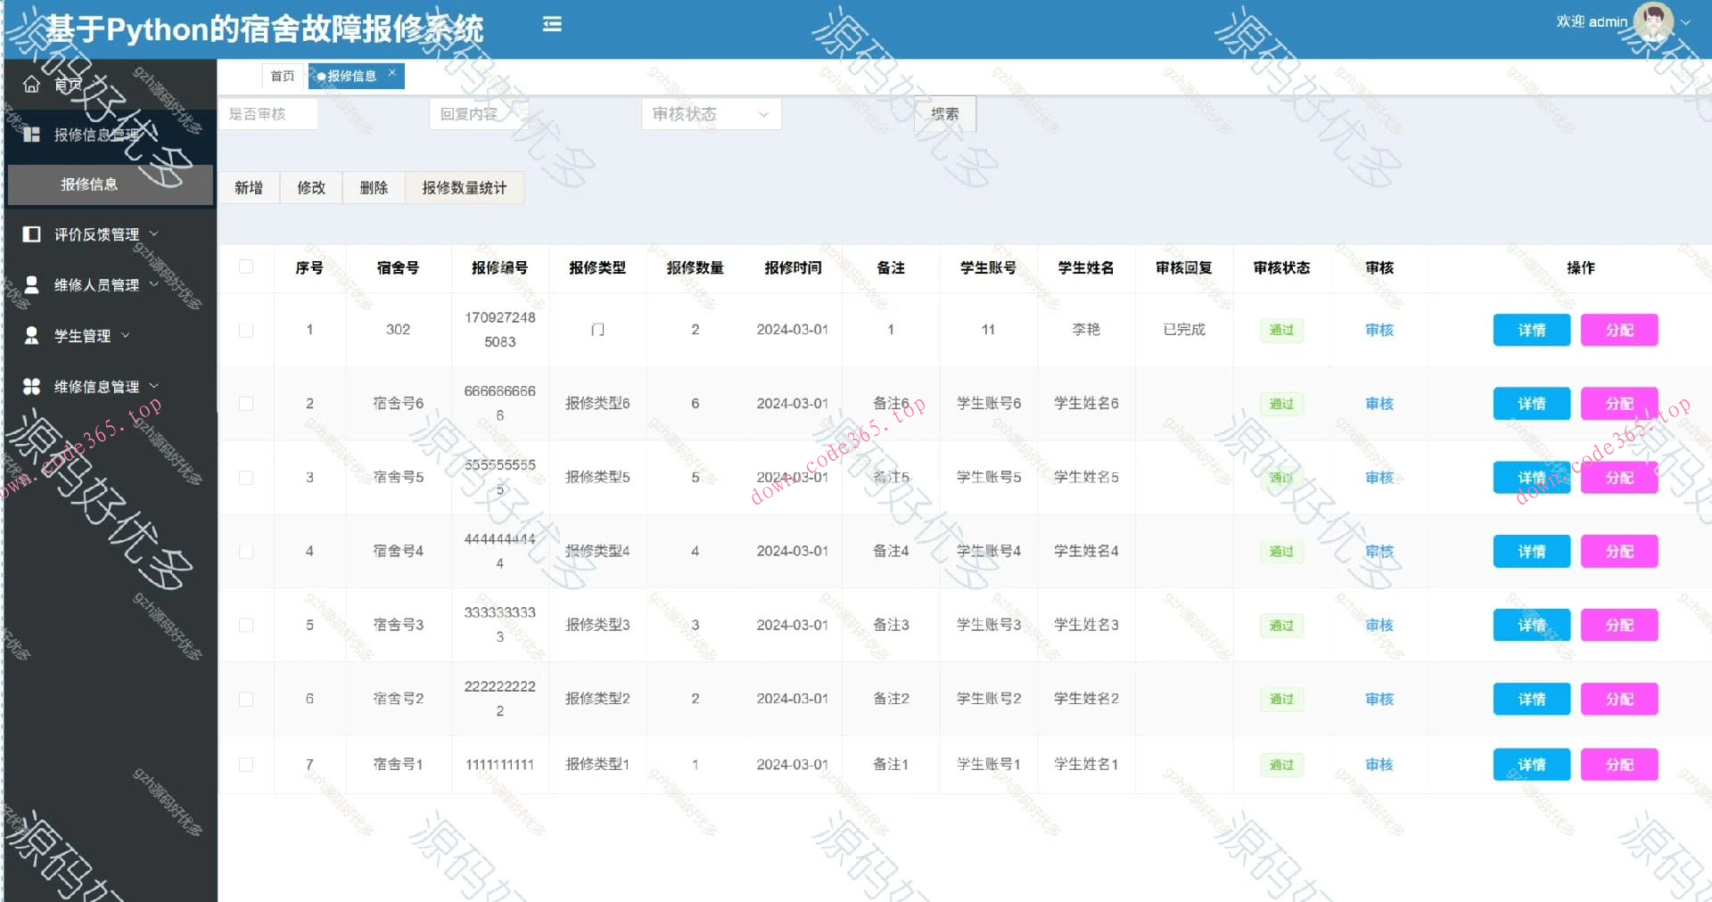
Task: Click the 是否审核 search input field
Action: [267, 114]
